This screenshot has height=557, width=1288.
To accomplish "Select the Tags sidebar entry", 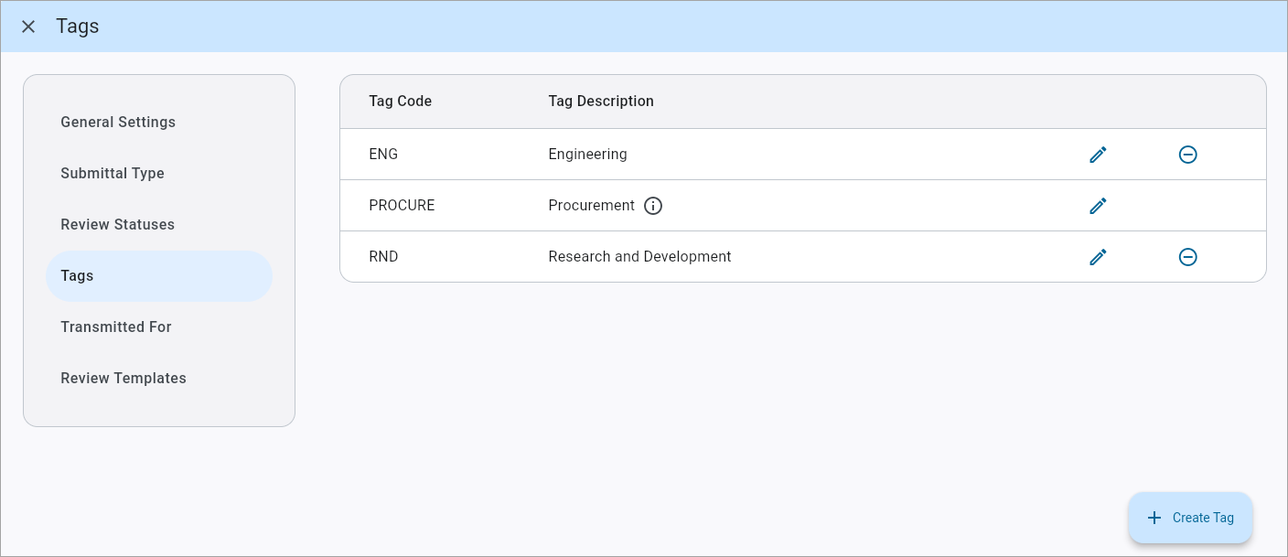I will (x=77, y=275).
